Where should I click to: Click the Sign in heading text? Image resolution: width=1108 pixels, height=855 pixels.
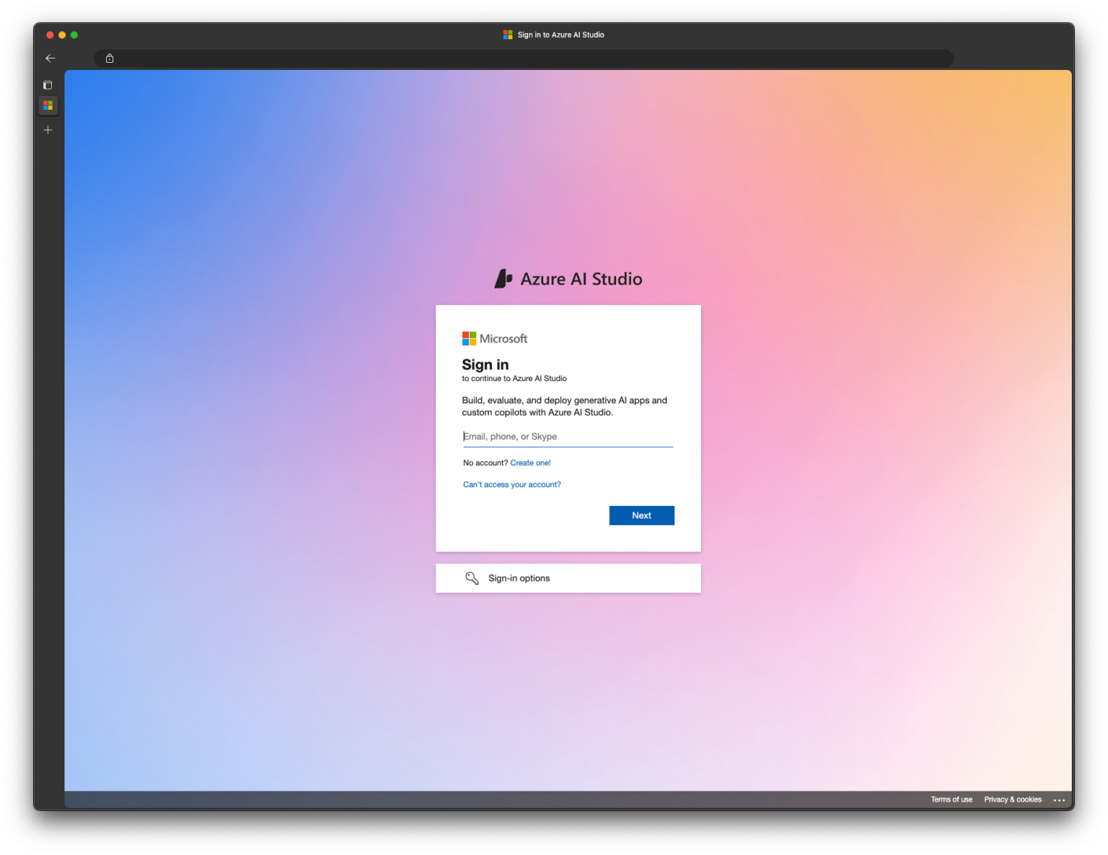(x=485, y=364)
